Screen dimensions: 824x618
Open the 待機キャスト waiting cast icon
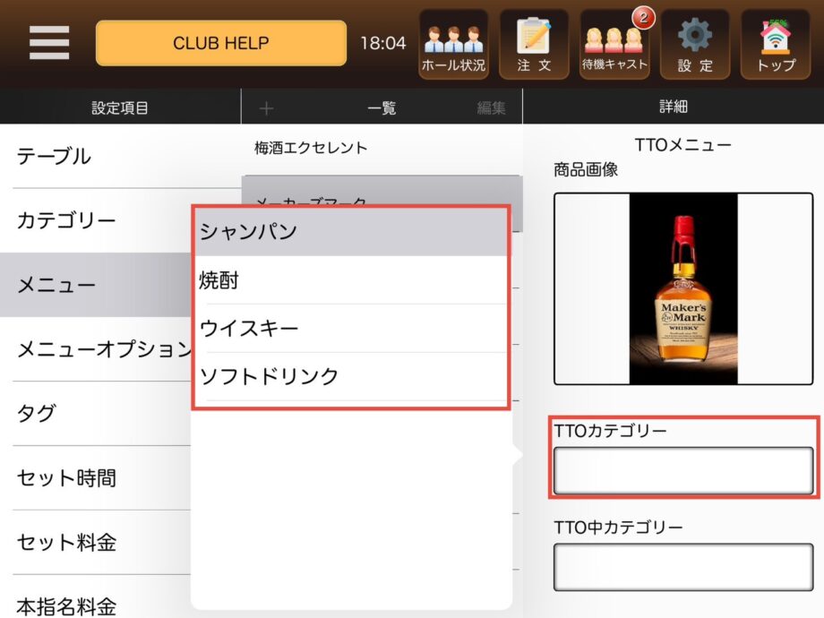614,44
